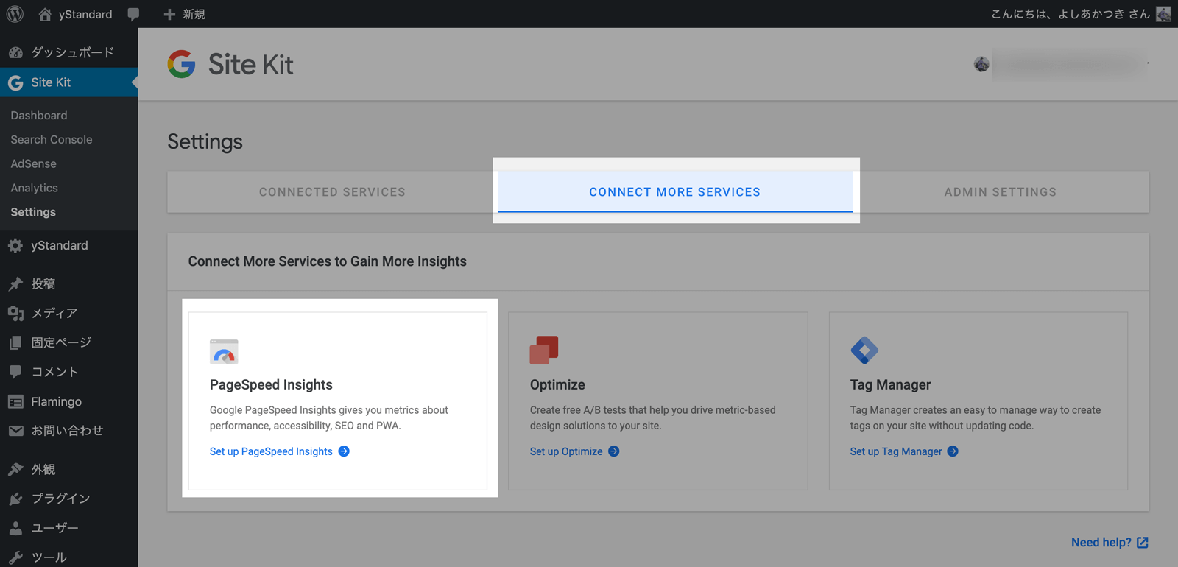1178x567 pixels.
Task: Click the ダッシュボード gauge icon
Action: [15, 52]
